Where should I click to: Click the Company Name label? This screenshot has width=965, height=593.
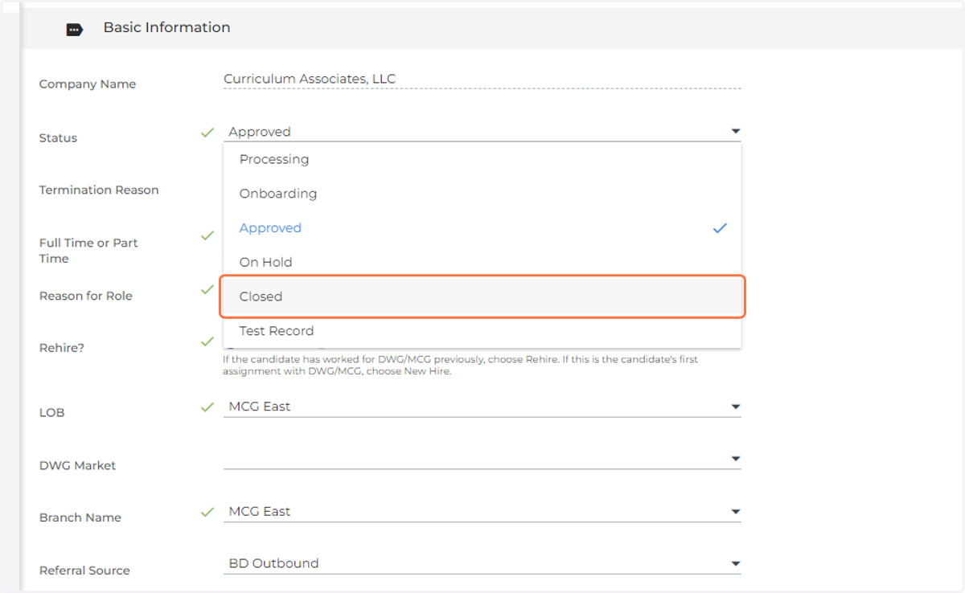88,84
